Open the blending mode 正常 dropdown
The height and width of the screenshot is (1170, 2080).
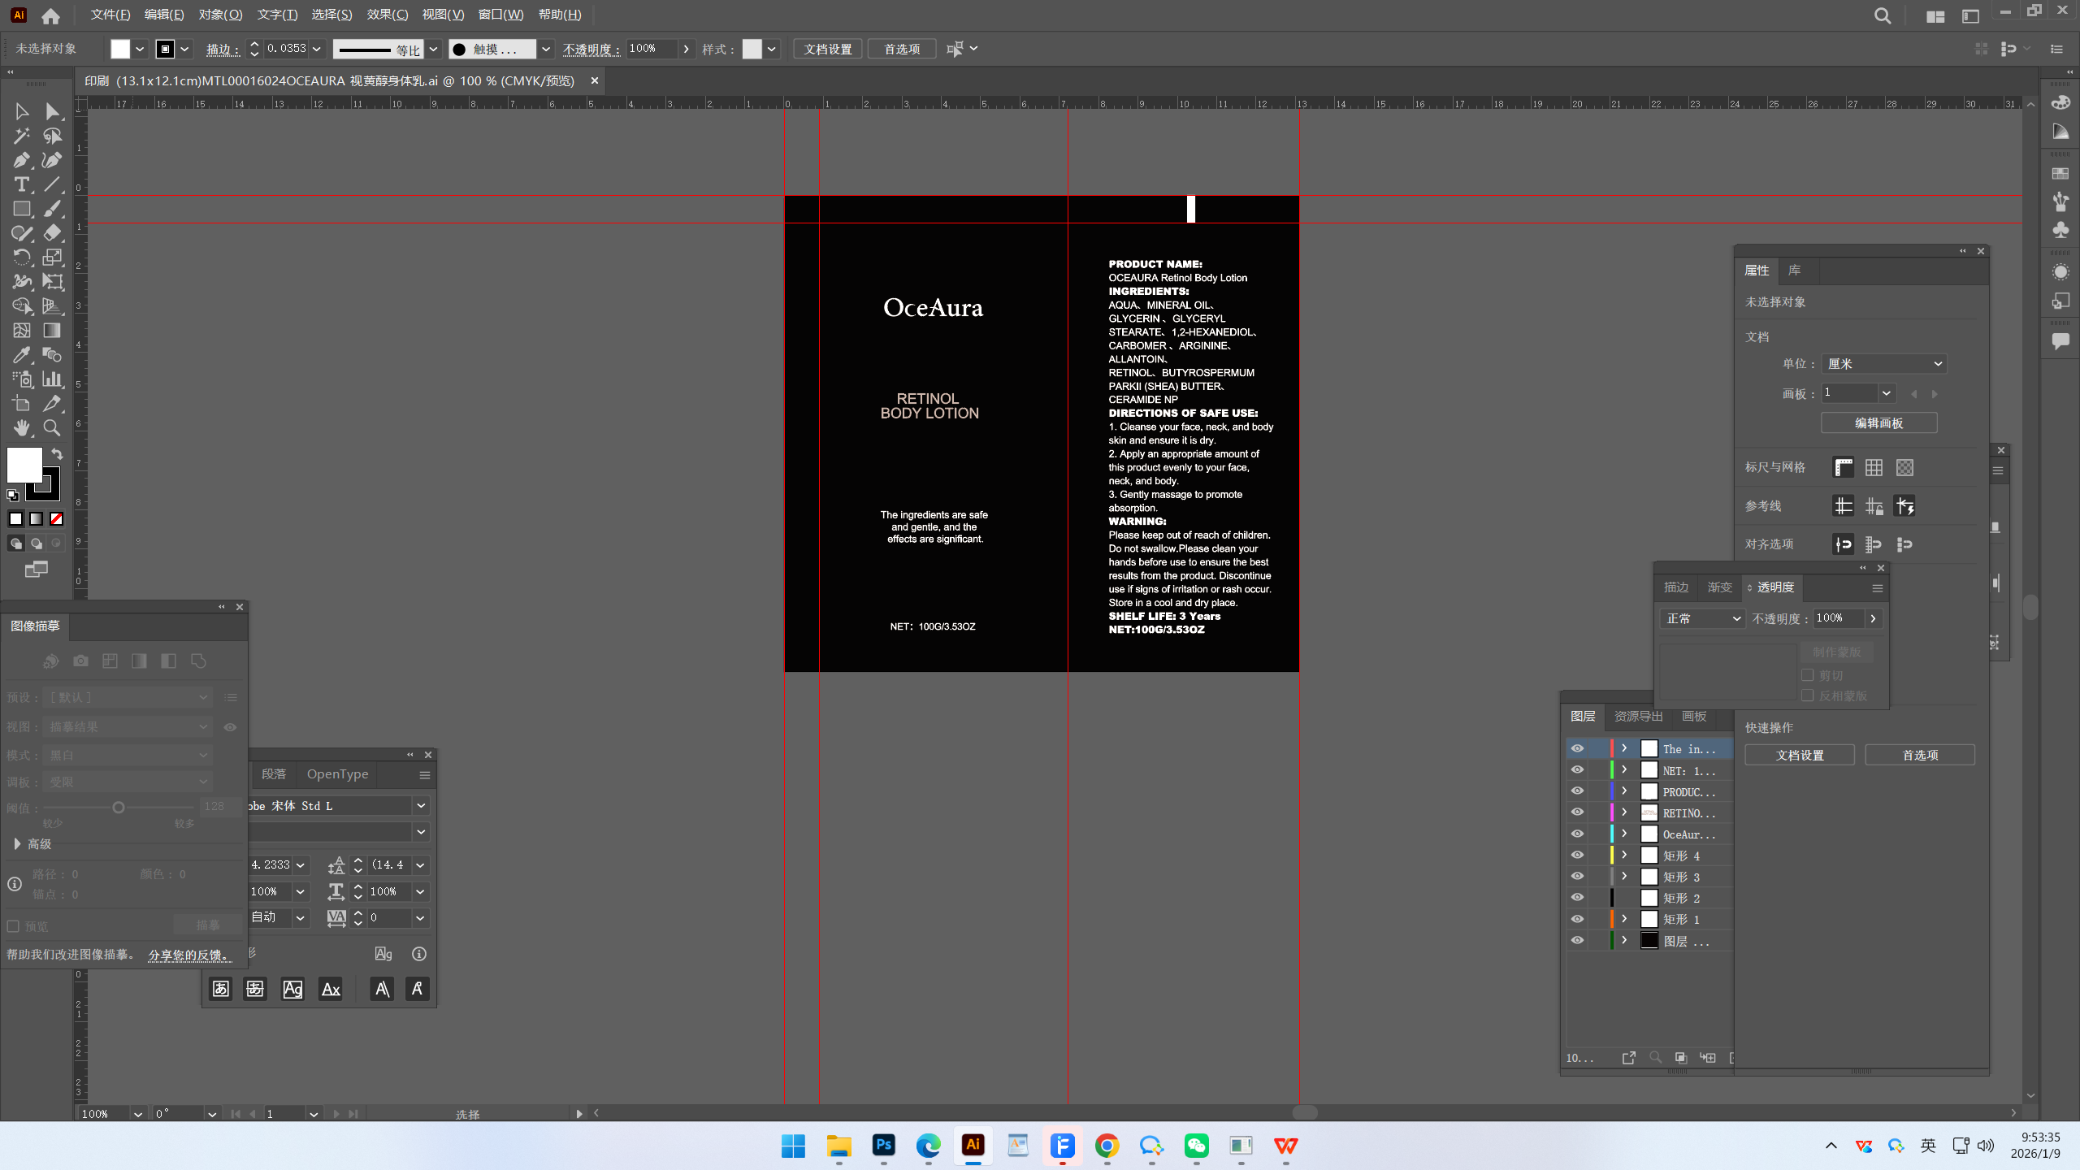point(1702,619)
